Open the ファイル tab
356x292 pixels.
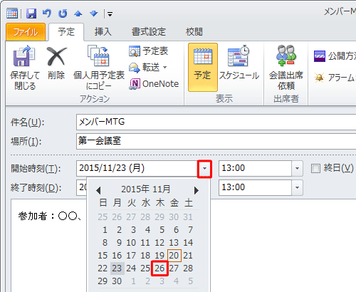(26, 32)
